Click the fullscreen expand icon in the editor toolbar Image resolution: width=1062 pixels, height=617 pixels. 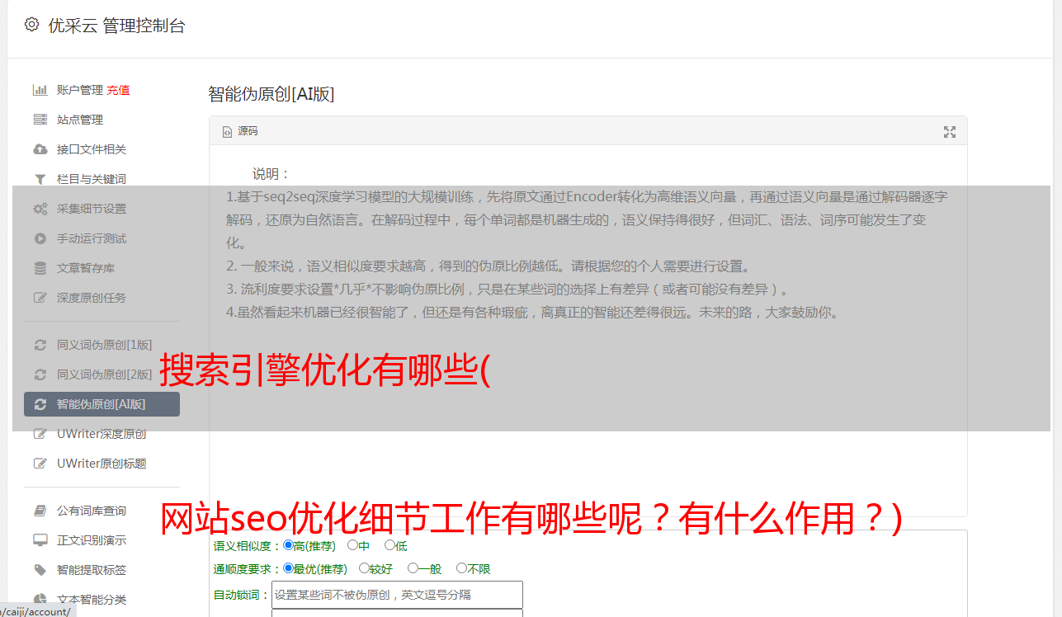pos(950,131)
